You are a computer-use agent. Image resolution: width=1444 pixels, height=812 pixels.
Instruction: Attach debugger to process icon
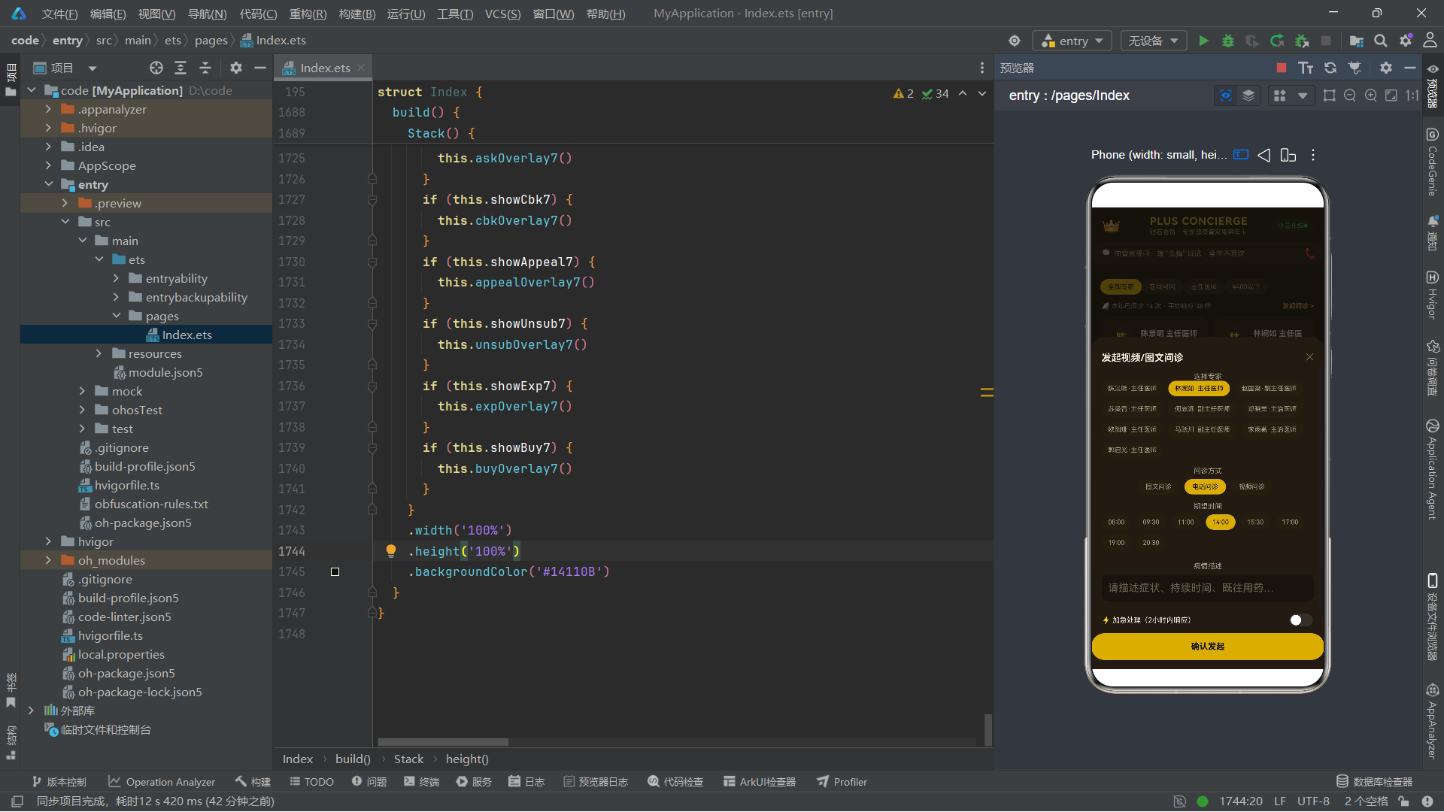click(1302, 41)
